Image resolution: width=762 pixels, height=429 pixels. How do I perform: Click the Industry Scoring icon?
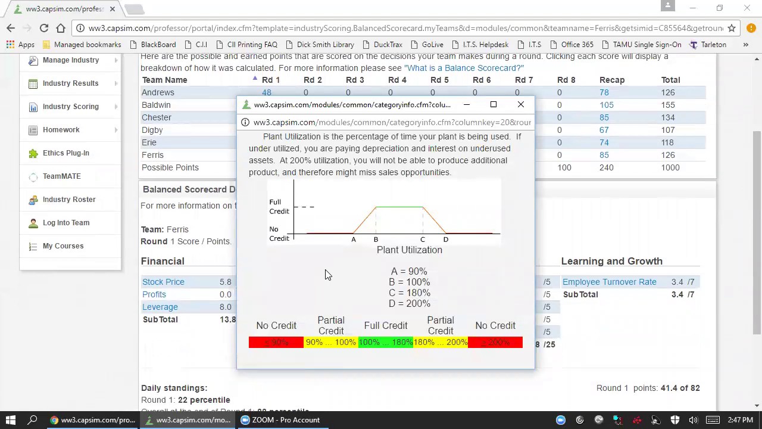(x=33, y=107)
